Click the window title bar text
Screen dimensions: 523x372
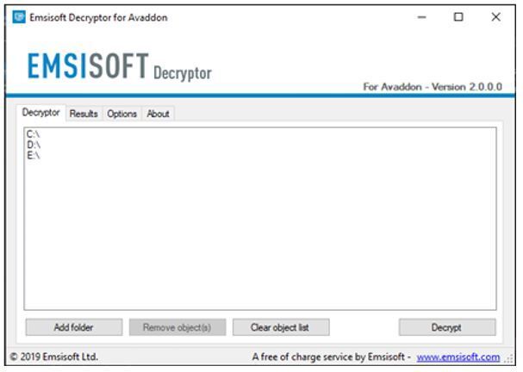pyautogui.click(x=98, y=17)
